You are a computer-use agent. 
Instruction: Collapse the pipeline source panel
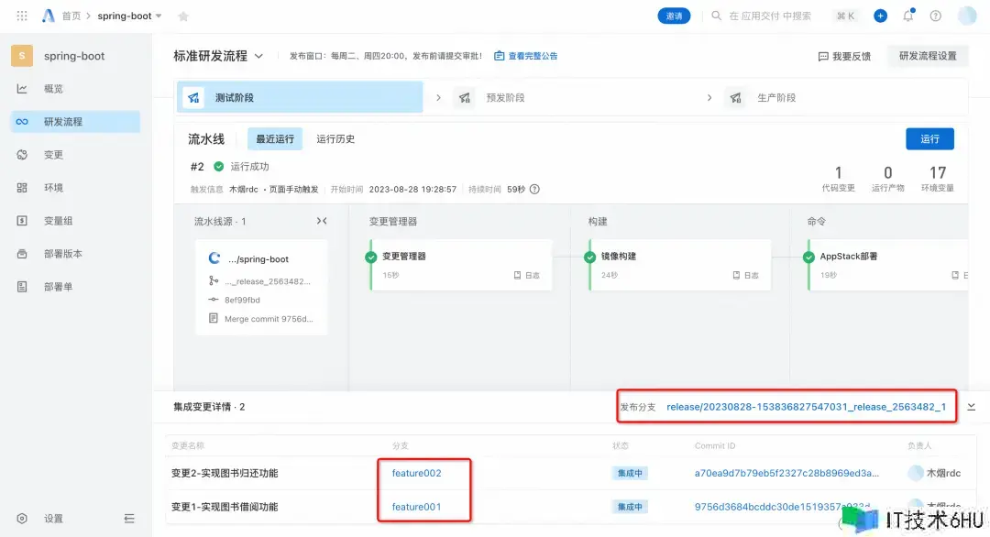(322, 221)
